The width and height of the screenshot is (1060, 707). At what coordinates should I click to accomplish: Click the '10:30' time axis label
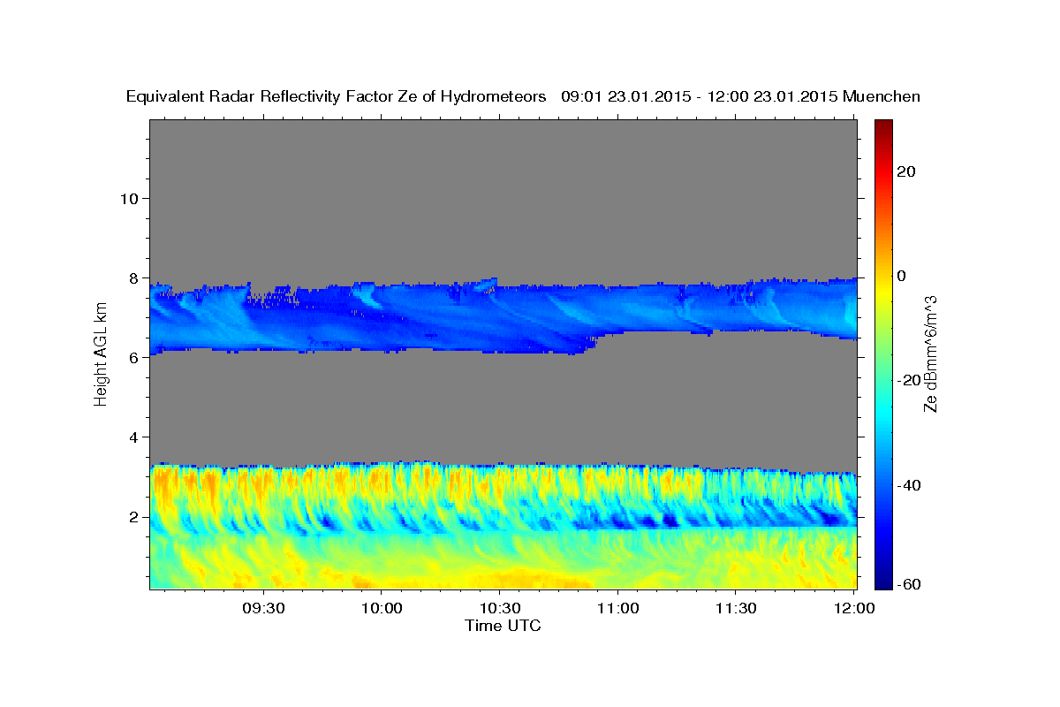click(x=499, y=609)
